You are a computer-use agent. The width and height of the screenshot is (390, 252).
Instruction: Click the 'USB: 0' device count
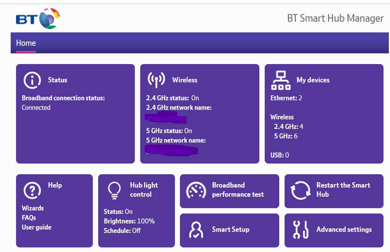[x=280, y=155]
